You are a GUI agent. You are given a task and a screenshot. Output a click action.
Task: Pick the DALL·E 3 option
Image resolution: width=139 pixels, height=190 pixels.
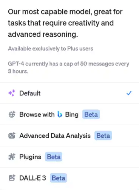click(69, 178)
